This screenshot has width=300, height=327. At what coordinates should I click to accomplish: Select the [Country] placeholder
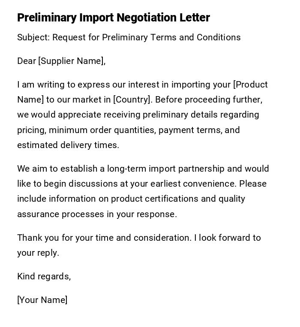pyautogui.click(x=132, y=100)
